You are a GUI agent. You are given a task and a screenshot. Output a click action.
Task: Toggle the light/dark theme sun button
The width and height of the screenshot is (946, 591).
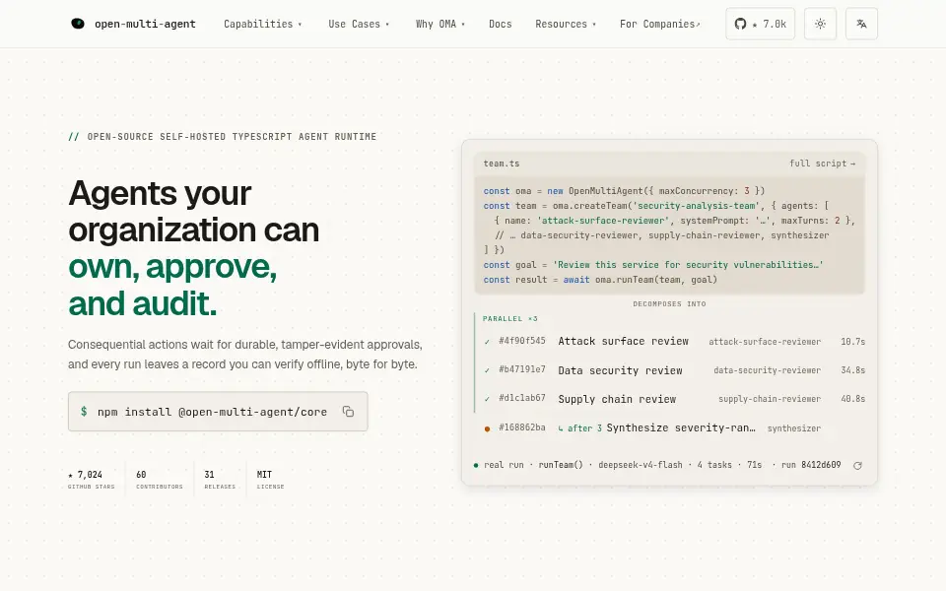(820, 24)
